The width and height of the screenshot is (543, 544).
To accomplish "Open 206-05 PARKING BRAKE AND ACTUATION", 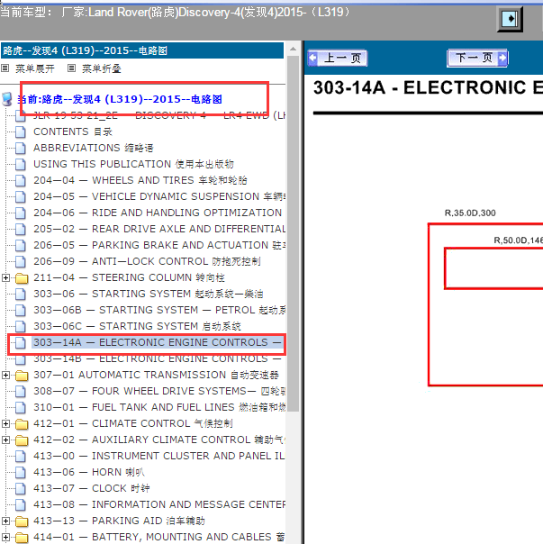I will coord(159,245).
